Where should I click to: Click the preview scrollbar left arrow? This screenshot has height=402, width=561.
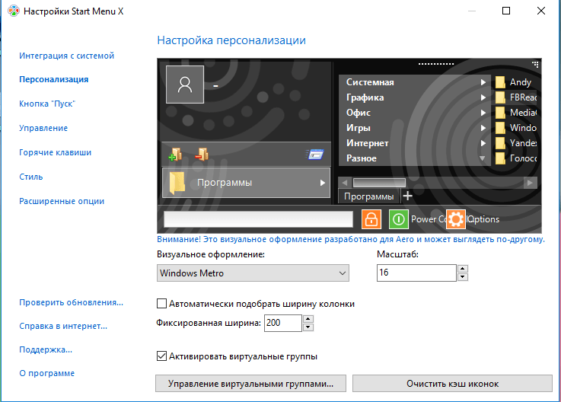click(345, 183)
